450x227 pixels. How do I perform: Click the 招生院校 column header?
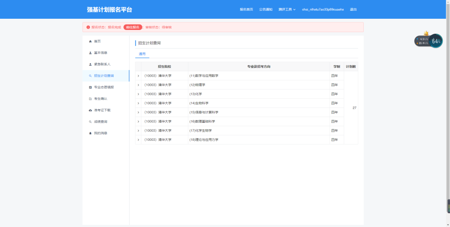click(x=165, y=67)
